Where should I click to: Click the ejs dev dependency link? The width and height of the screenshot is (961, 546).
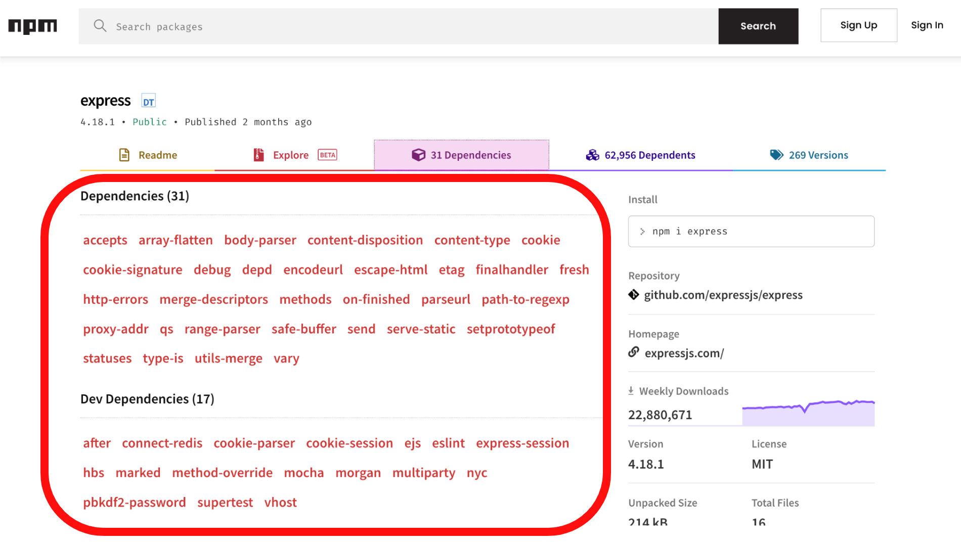click(x=413, y=443)
